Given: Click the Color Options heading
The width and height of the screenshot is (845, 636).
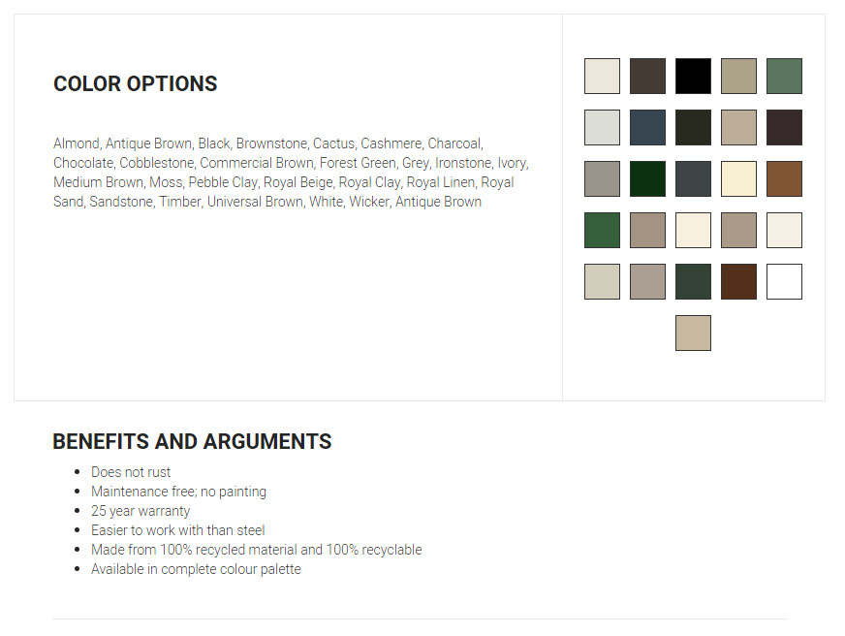Looking at the screenshot, I should 136,84.
